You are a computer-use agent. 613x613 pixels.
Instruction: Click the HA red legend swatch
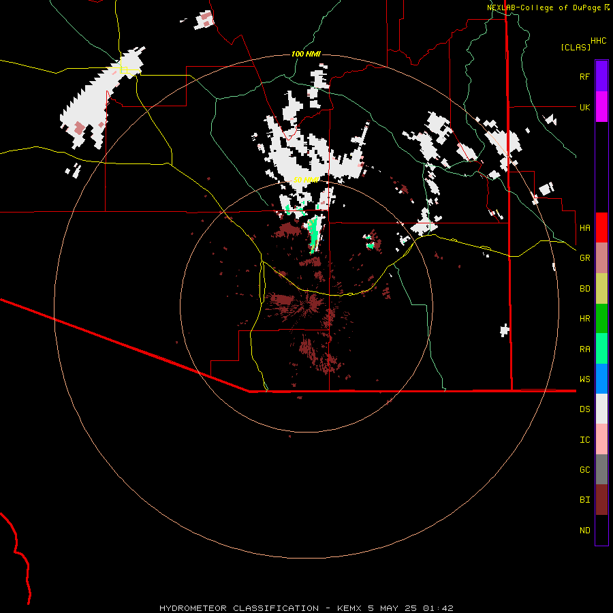click(x=601, y=227)
